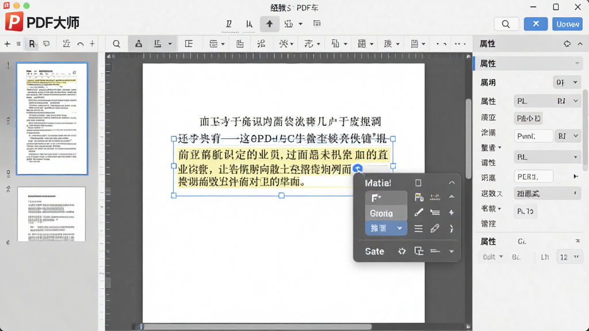589x331 pixels.
Task: Click the horizontal line icon in Sate row
Action: tap(435, 251)
